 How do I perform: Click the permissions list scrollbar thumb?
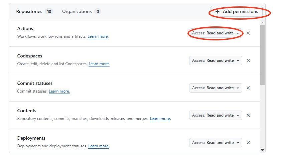click(x=262, y=55)
